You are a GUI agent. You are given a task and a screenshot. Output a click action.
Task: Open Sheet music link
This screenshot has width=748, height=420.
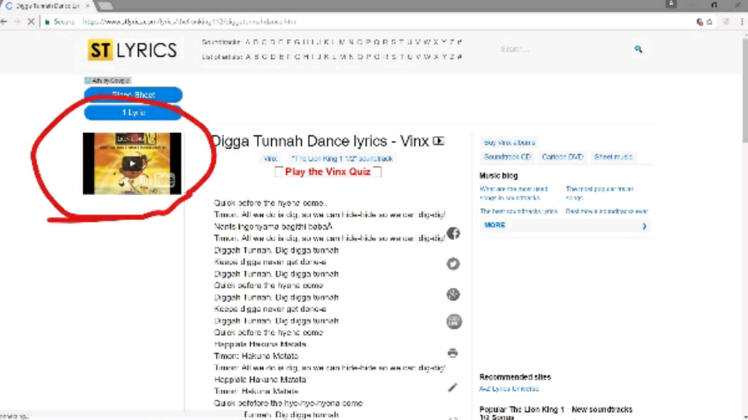pos(613,157)
